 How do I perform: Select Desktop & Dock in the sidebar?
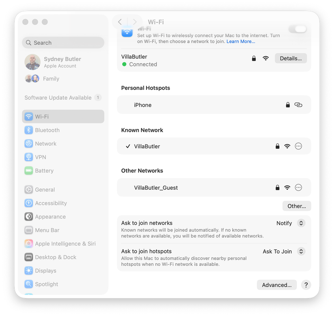pos(28,257)
